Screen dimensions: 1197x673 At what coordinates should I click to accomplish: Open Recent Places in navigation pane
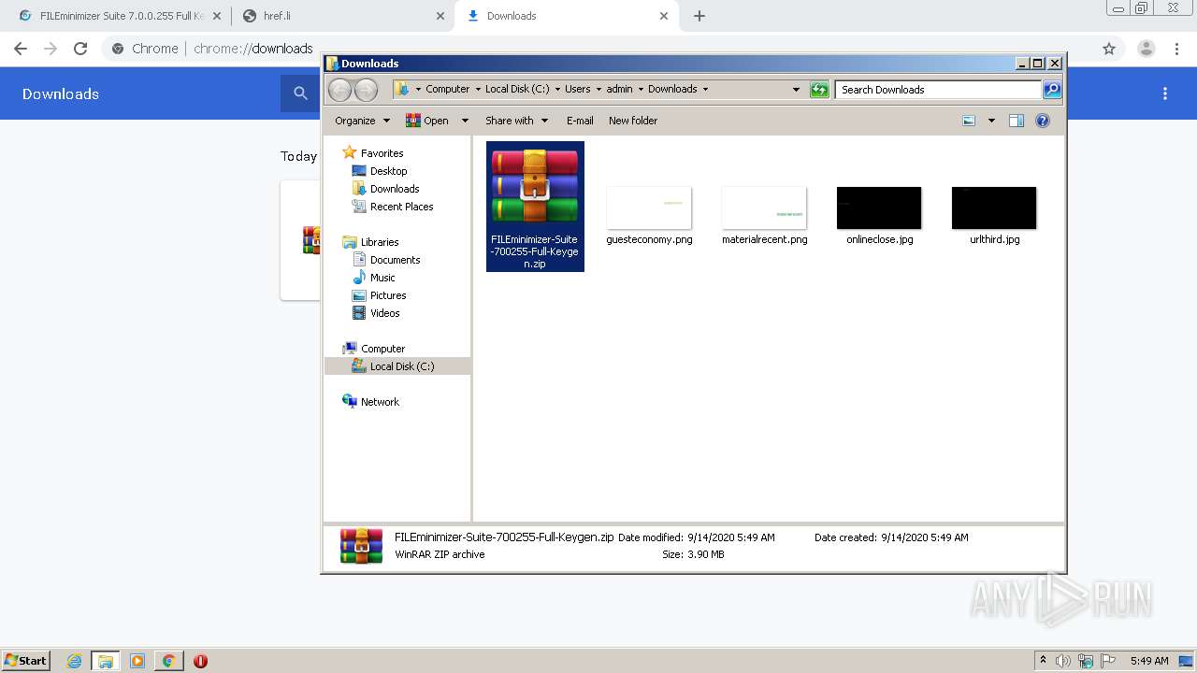click(401, 207)
